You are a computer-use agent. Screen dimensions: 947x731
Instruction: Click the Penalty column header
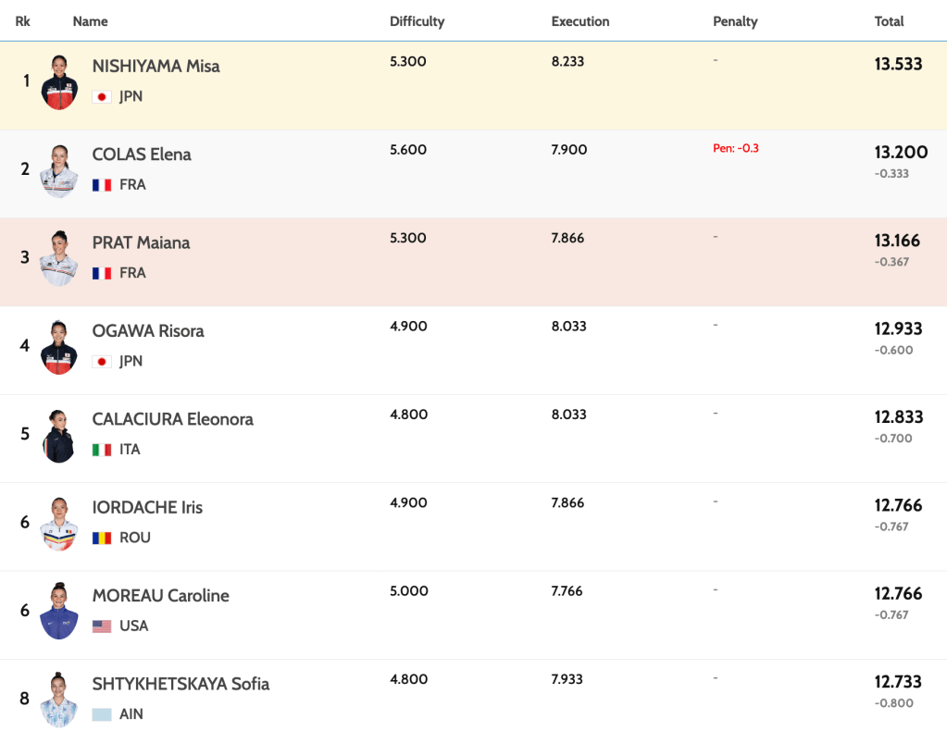click(735, 21)
